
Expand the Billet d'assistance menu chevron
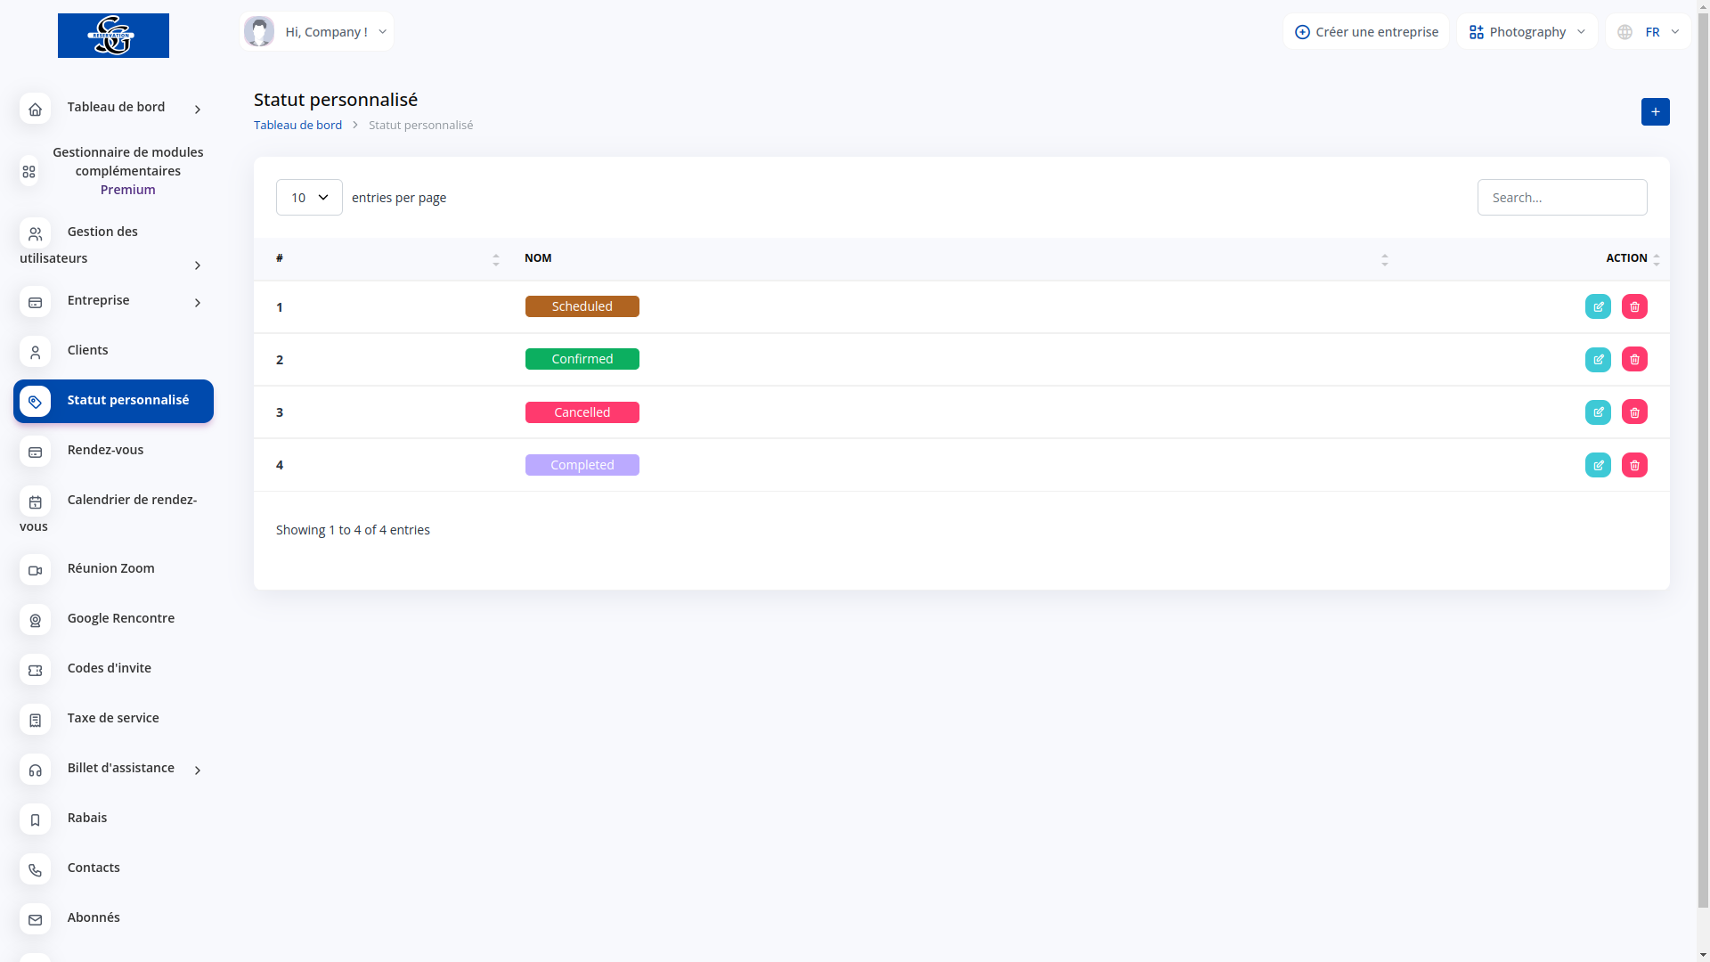point(197,770)
